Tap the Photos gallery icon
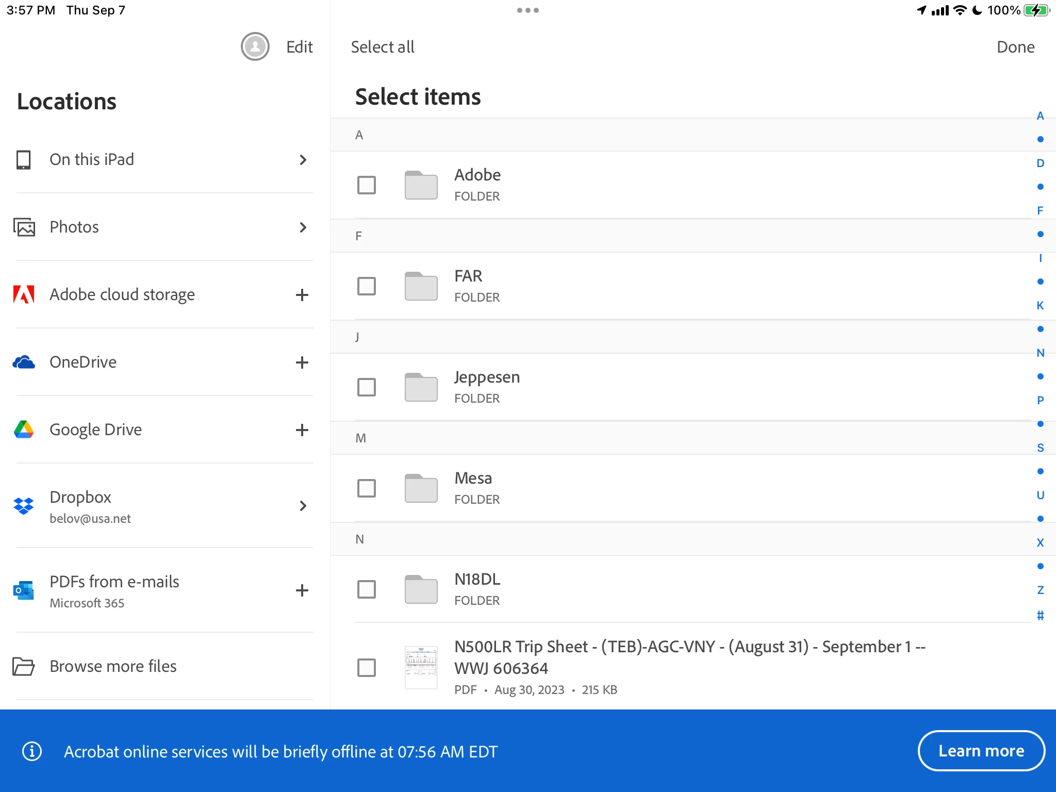Screen dimensions: 1056x792 click(24, 227)
